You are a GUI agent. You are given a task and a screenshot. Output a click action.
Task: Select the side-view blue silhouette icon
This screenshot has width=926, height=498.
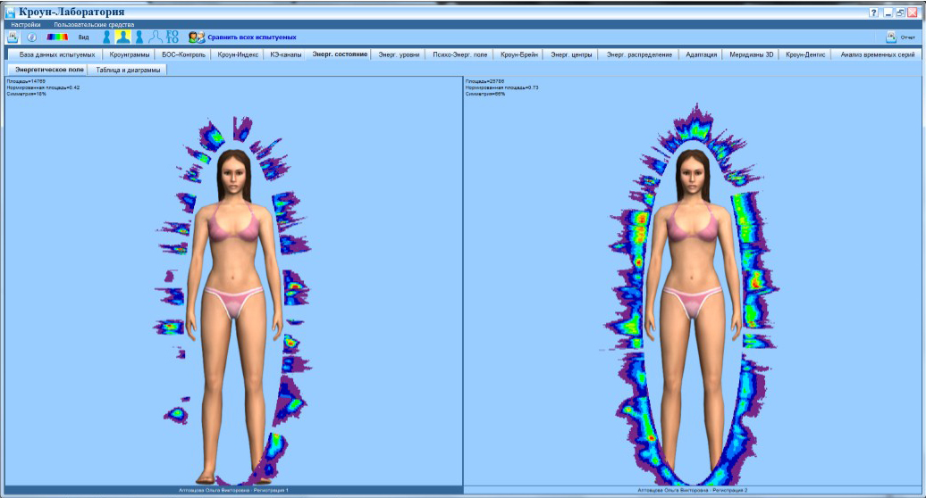[107, 37]
